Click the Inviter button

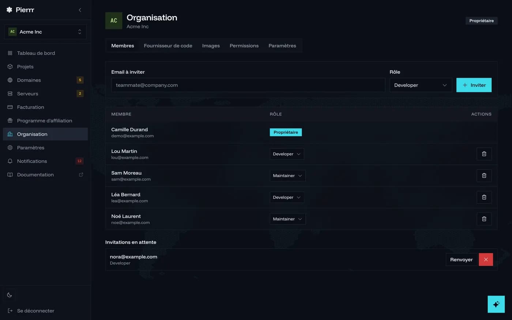coord(474,85)
